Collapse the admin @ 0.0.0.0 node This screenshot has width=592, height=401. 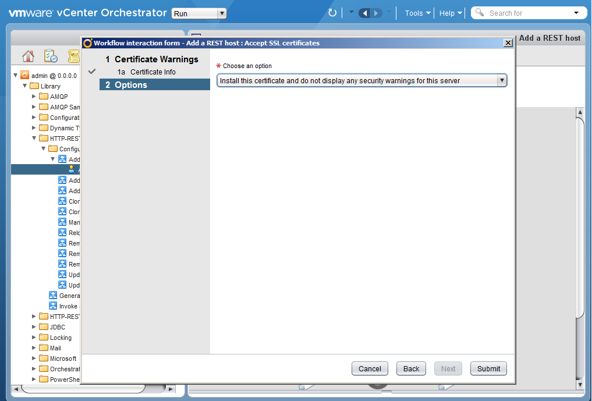tap(16, 75)
